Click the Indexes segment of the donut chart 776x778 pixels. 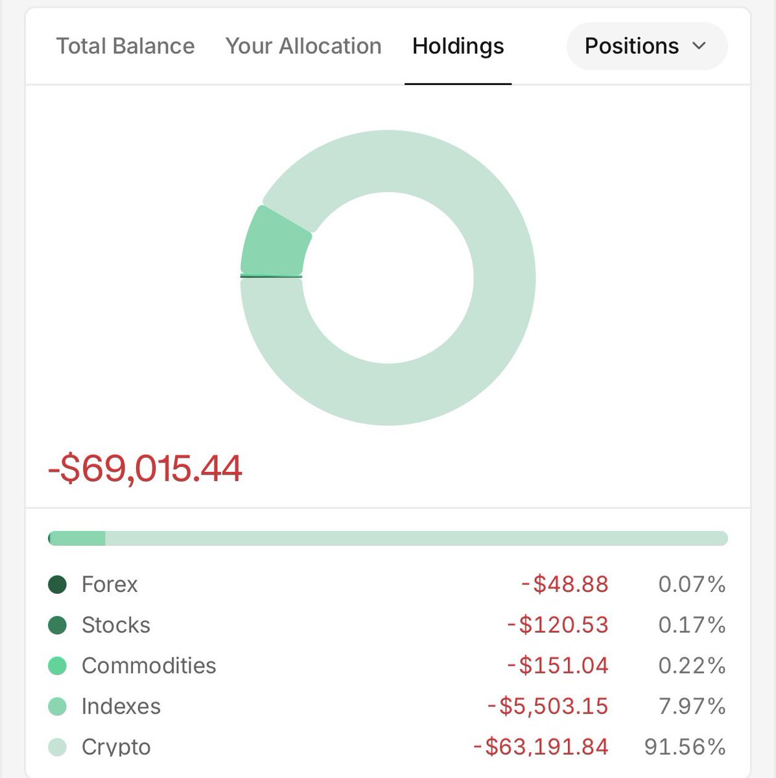click(274, 241)
